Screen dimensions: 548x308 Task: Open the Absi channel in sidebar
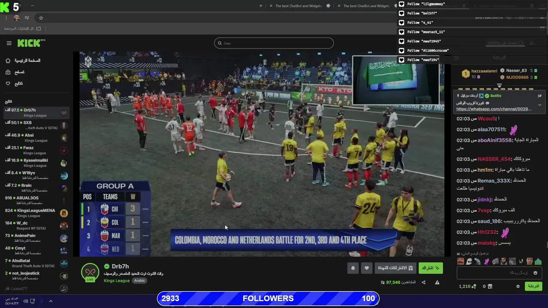(36, 138)
